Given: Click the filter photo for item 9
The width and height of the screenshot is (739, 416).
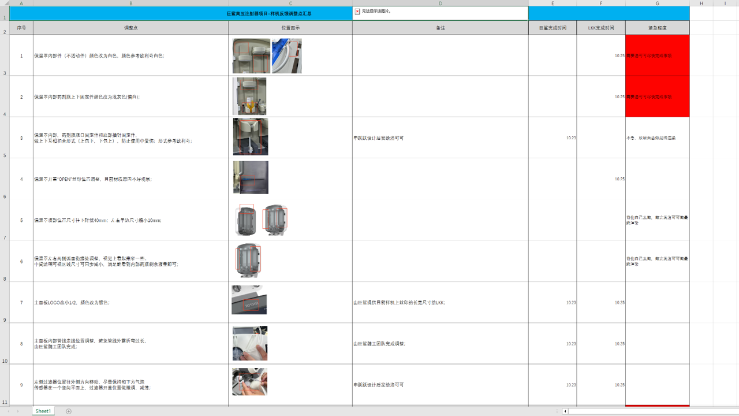Looking at the screenshot, I should (x=250, y=382).
